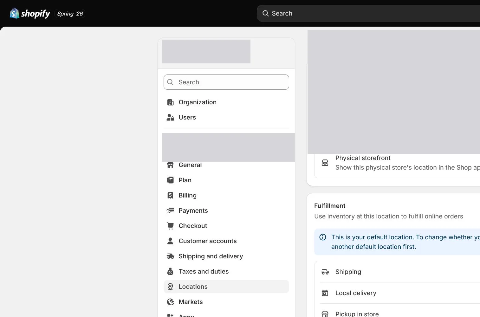This screenshot has height=317, width=480.
Task: Click the Shipping and delivery truck icon
Action: coord(170,256)
